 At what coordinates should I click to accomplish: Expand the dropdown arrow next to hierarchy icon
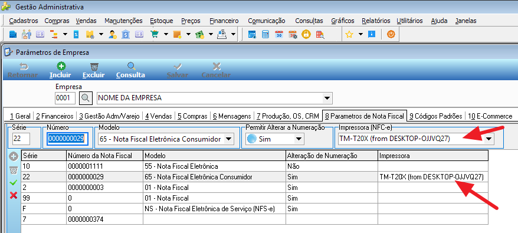pyautogui.click(x=65, y=34)
